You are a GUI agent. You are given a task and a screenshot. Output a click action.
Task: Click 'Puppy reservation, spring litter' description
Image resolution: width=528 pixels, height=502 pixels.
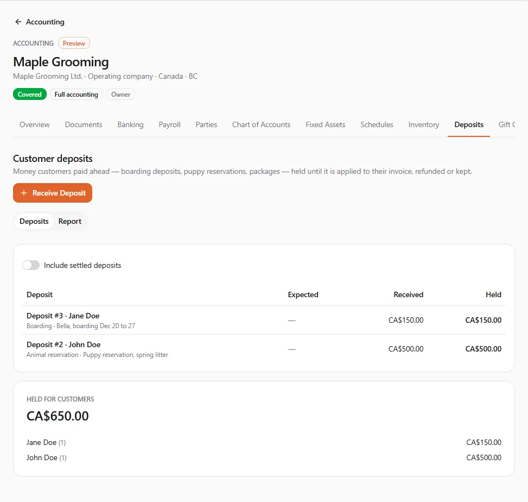pos(125,355)
